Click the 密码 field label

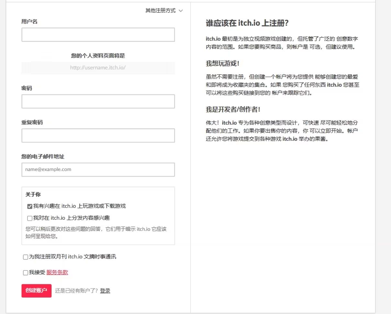pos(27,88)
